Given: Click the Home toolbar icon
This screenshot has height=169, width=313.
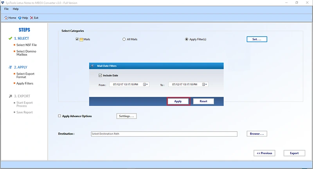Looking at the screenshot, I should click(x=6, y=18).
